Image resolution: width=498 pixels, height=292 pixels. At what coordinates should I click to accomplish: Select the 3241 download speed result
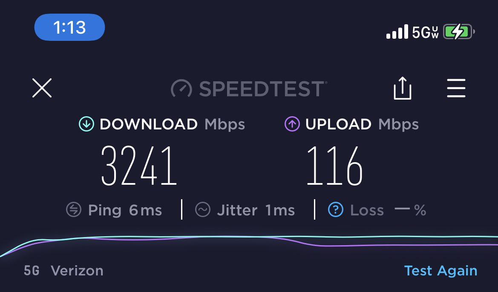(x=139, y=166)
